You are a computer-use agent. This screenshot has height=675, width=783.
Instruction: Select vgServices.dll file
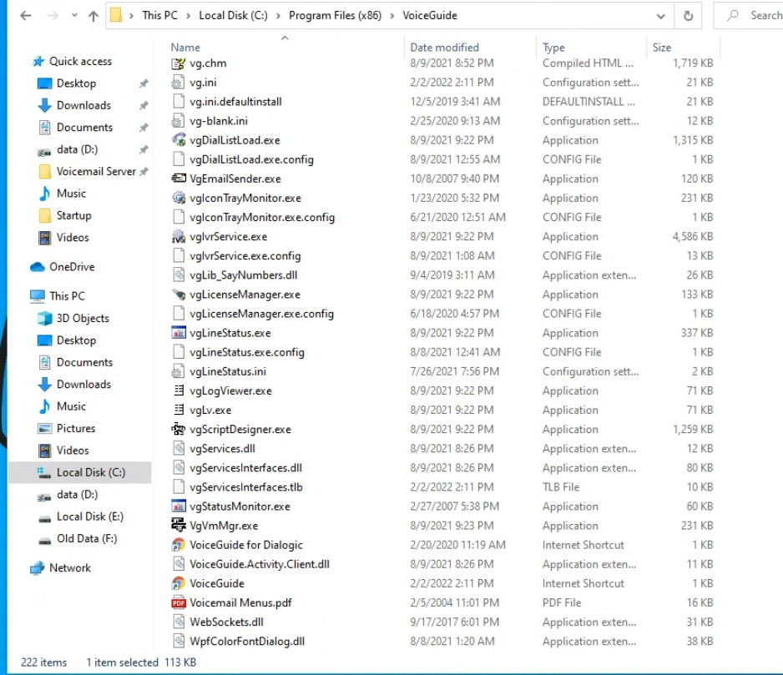click(222, 449)
